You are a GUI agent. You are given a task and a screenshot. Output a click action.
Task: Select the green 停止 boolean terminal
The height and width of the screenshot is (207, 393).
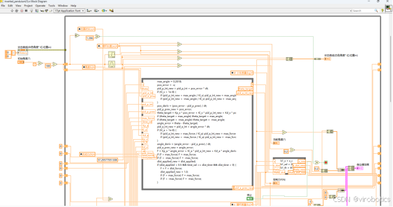(x=250, y=199)
